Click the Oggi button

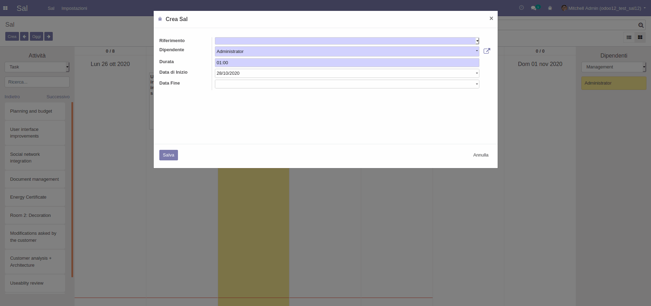[x=37, y=36]
